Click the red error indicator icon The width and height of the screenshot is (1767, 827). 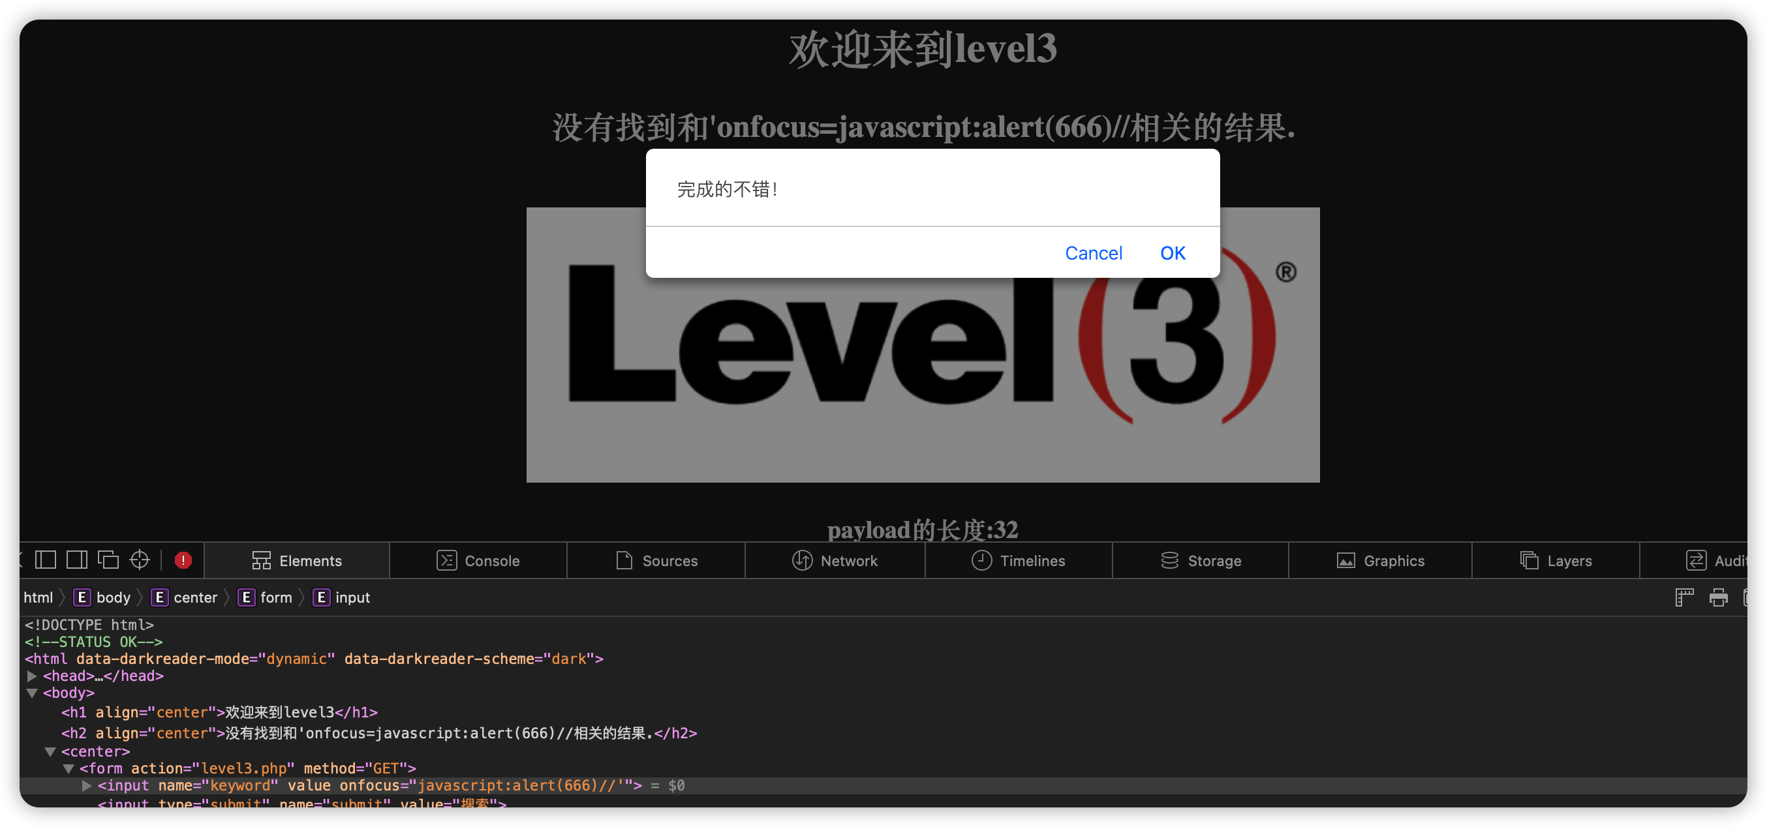pyautogui.click(x=183, y=560)
